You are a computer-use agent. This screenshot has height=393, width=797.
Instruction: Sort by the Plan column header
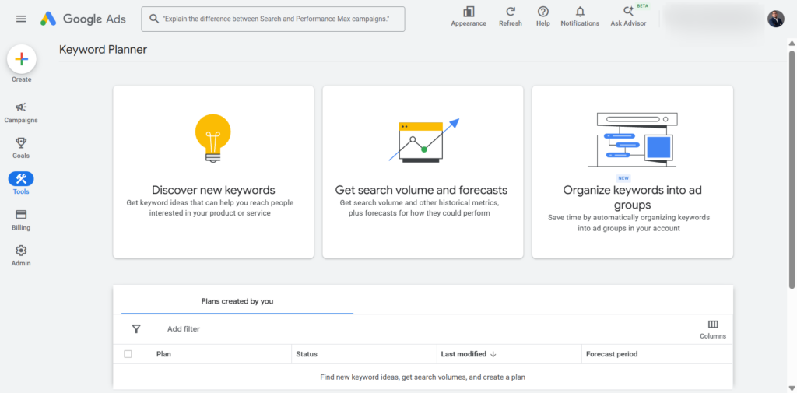point(163,354)
